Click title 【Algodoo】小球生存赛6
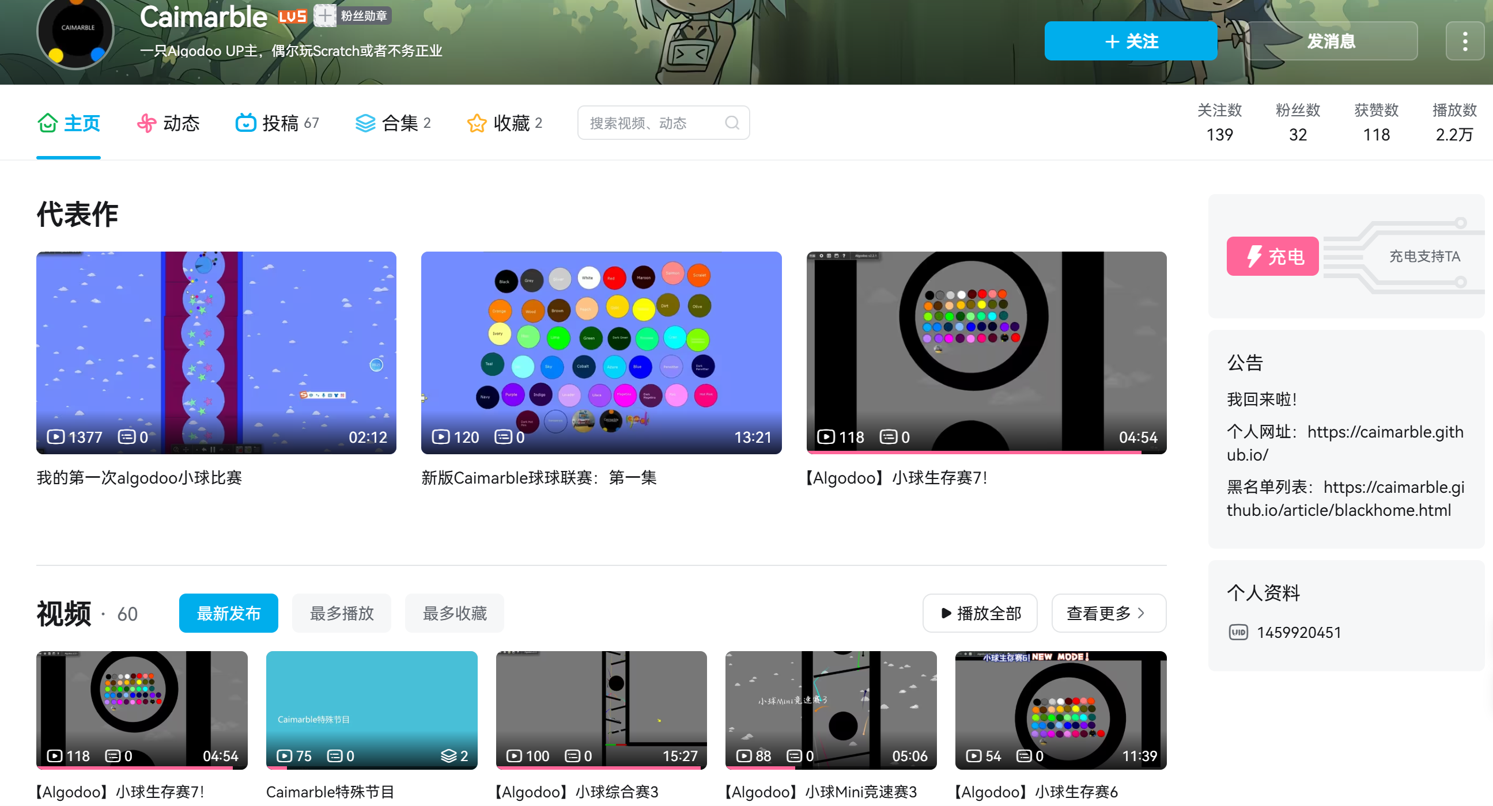This screenshot has height=806, width=1493. pyautogui.click(x=1036, y=792)
